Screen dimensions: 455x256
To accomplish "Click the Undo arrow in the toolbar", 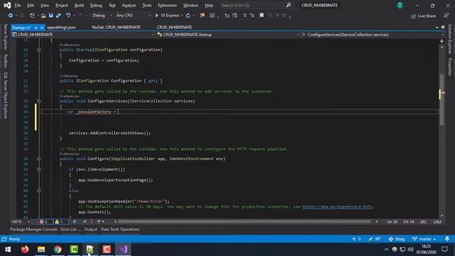I will (68, 16).
